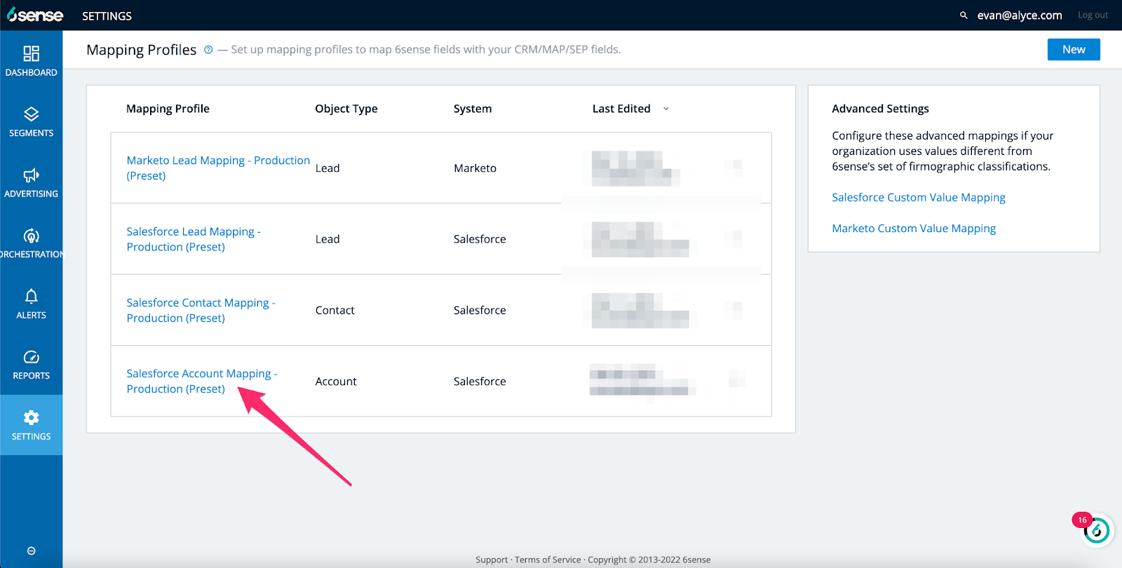Click Salesforce in the Account Mapping row
The image size is (1122, 568).
click(480, 381)
